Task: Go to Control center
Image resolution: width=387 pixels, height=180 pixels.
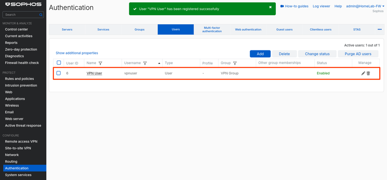Action: tap(17, 29)
